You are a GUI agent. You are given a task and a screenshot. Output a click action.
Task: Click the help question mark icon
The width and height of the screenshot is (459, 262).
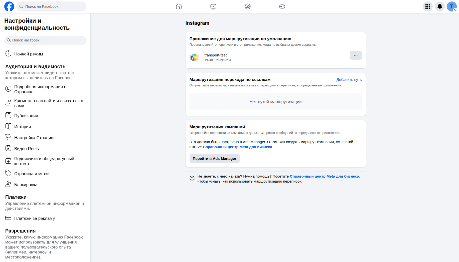192,178
